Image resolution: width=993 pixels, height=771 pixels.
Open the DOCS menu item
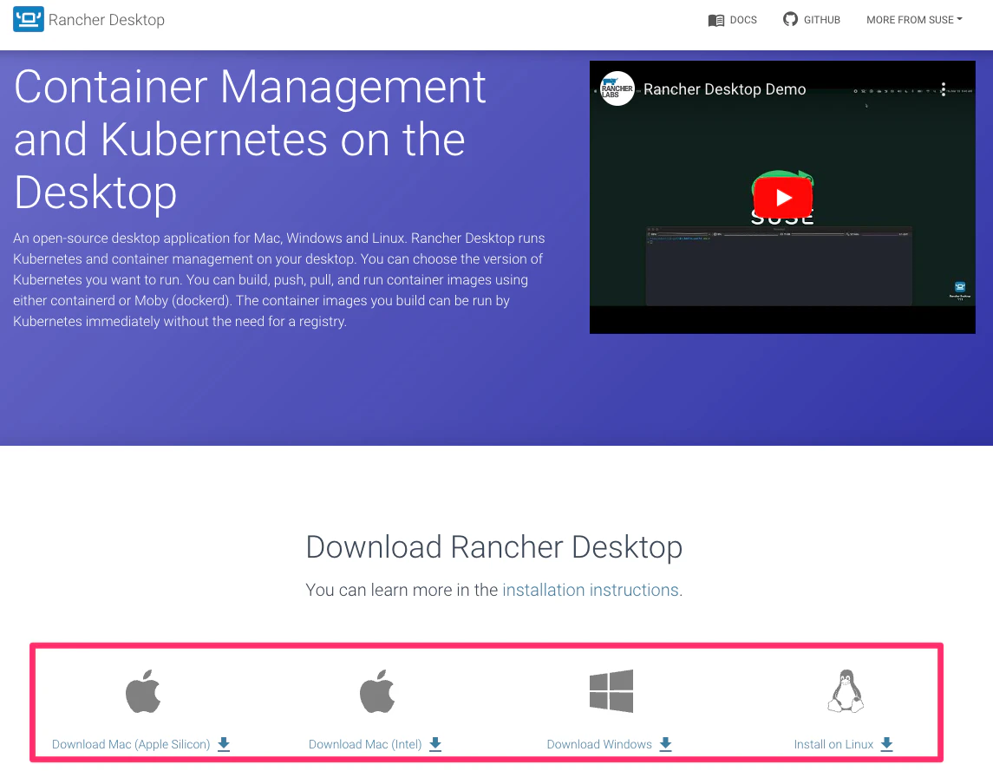tap(743, 20)
